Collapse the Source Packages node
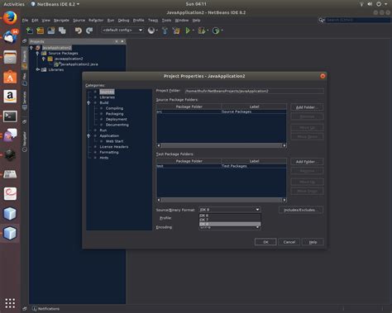Screen dimensions: 392x313 37,54
